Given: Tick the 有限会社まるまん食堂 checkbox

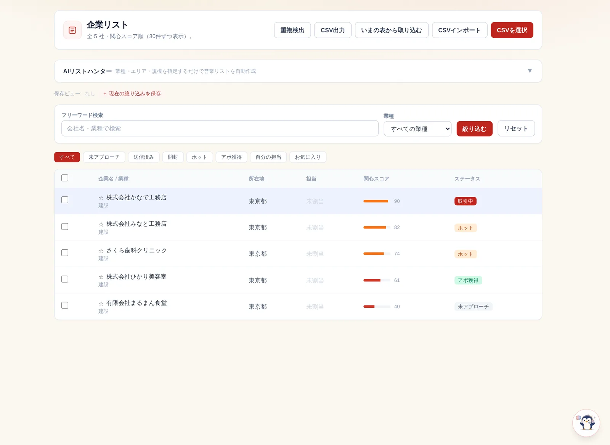Looking at the screenshot, I should [65, 305].
